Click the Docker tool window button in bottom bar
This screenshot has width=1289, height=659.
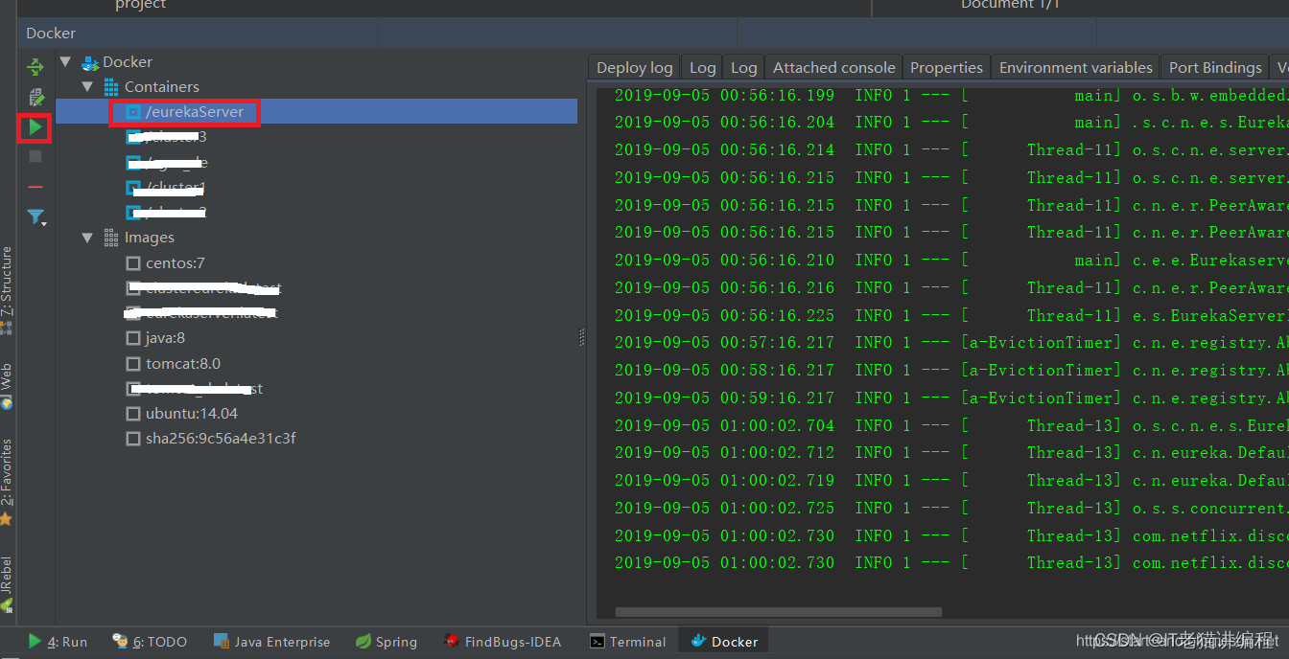[x=725, y=642]
